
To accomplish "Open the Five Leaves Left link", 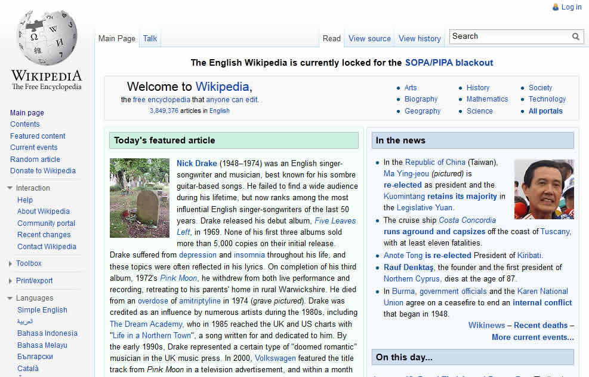I will pos(335,221).
